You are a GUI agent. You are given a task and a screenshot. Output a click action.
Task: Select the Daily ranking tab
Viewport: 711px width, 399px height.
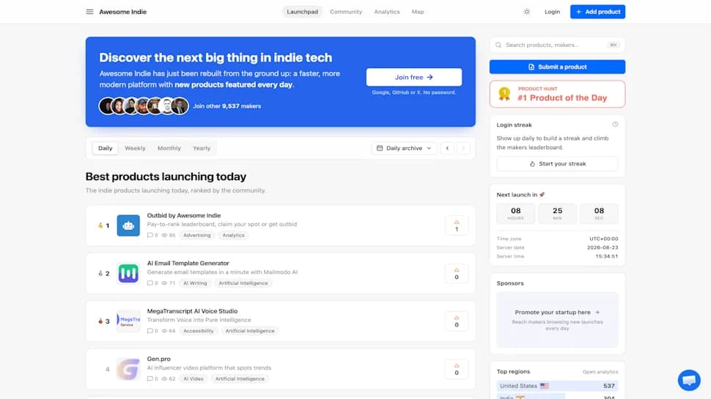106,148
